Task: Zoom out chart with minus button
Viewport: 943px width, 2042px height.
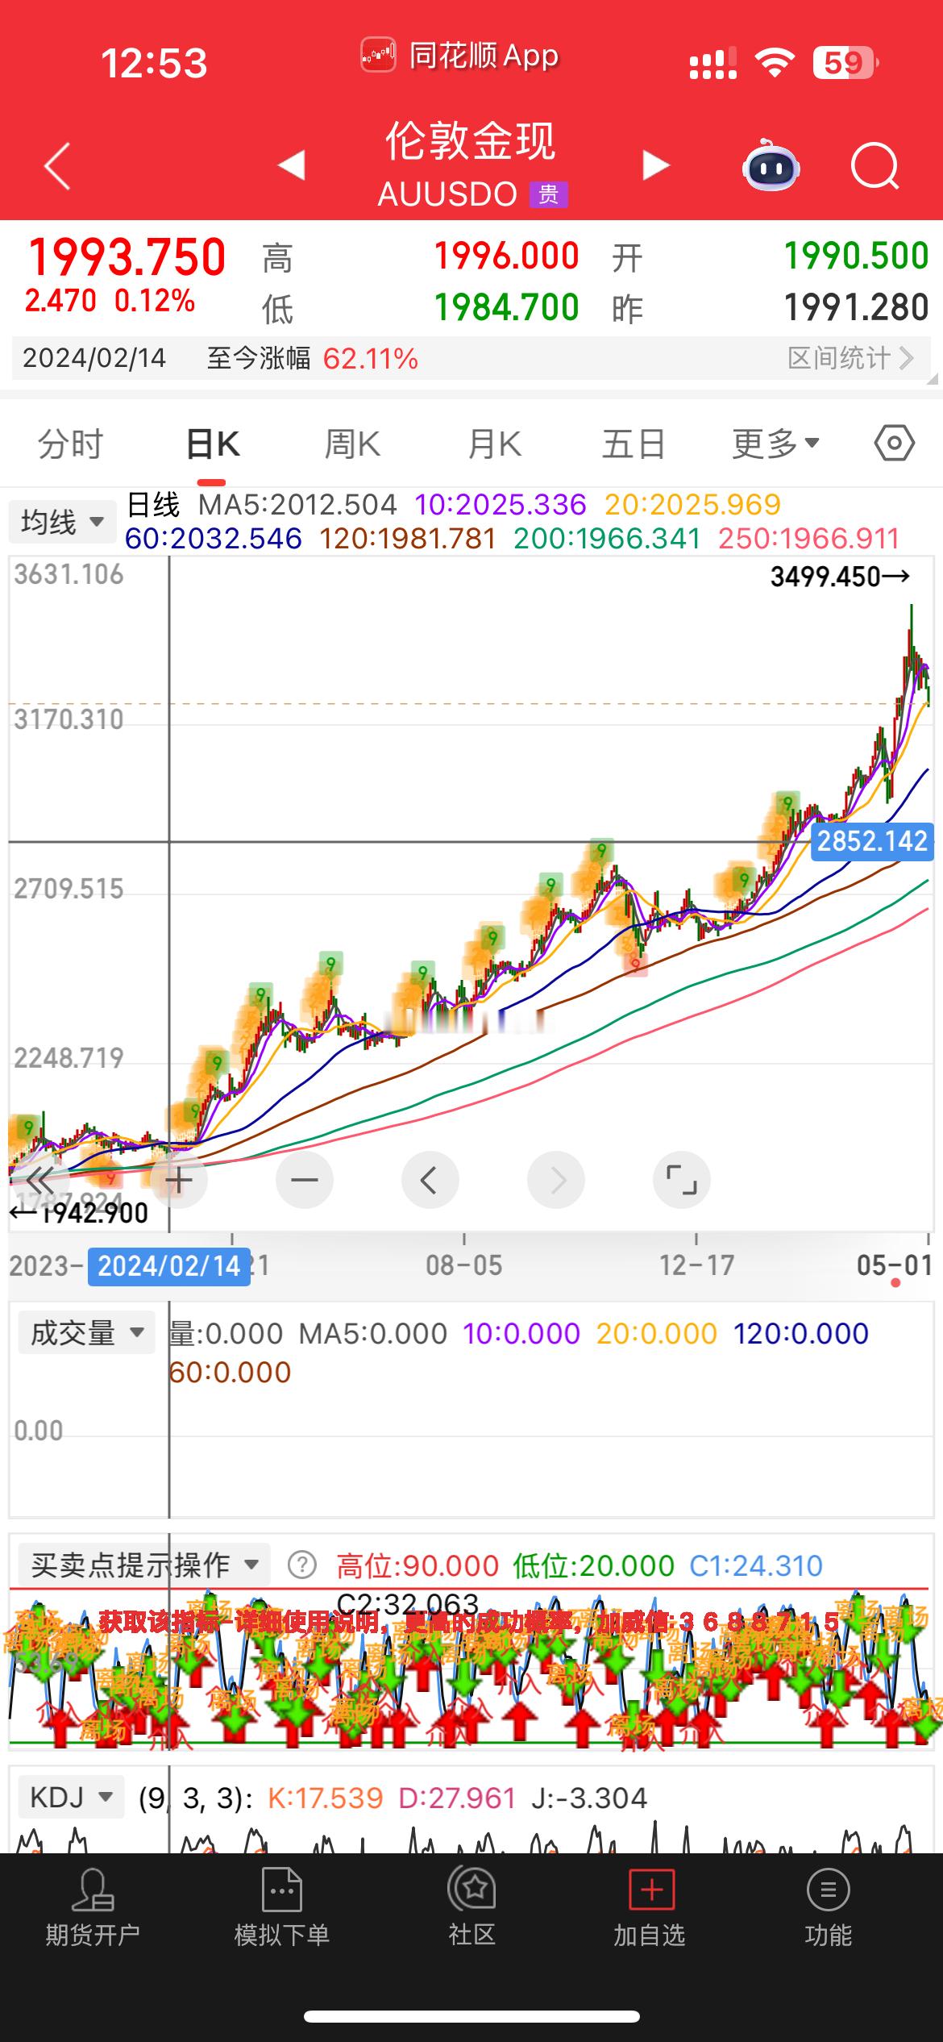Action: [x=305, y=1180]
